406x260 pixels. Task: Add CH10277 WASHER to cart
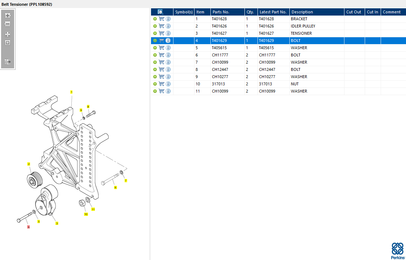click(x=162, y=77)
